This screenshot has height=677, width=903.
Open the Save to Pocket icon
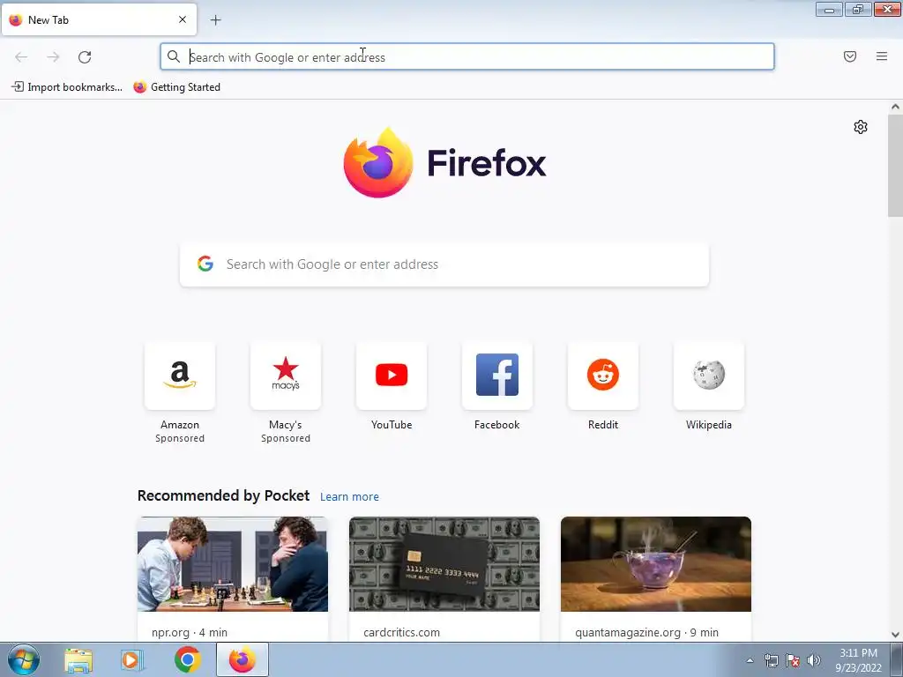click(849, 56)
